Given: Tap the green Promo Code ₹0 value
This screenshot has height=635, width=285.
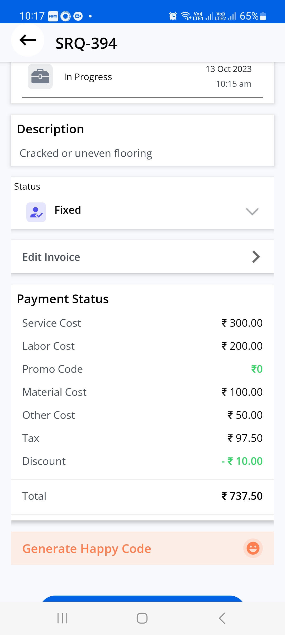Looking at the screenshot, I should click(x=256, y=369).
